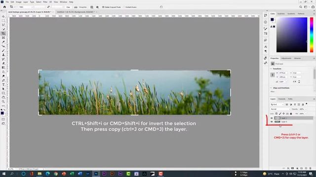This screenshot has height=177, width=316.
Task: Open layer filter Kind dropdown
Action: pyautogui.click(x=277, y=105)
